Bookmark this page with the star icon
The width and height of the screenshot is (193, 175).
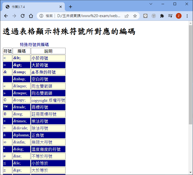coord(135,16)
